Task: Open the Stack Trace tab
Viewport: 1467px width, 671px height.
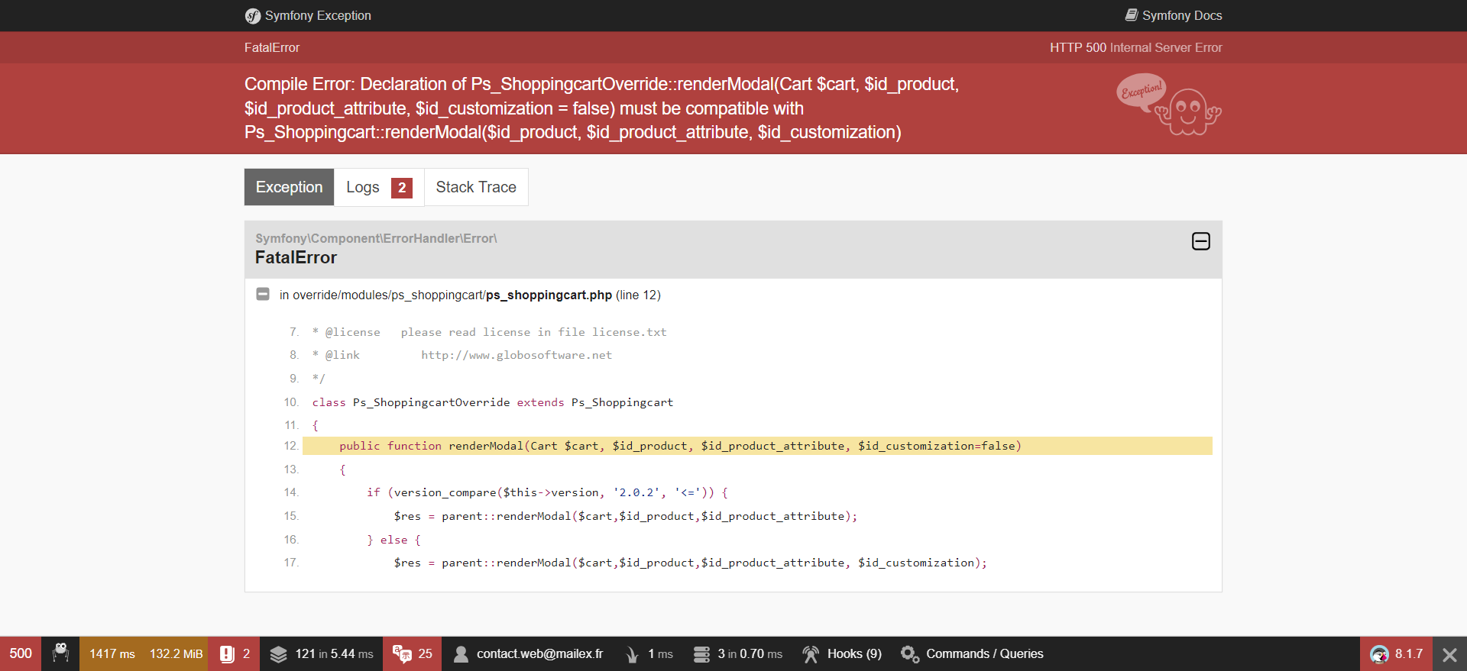Action: click(x=476, y=187)
